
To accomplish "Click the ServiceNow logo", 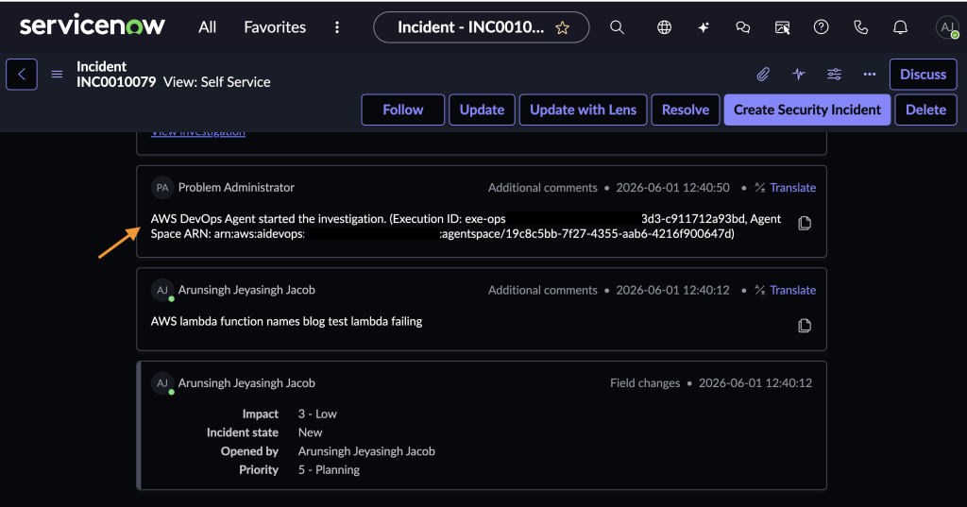I will pyautogui.click(x=93, y=25).
